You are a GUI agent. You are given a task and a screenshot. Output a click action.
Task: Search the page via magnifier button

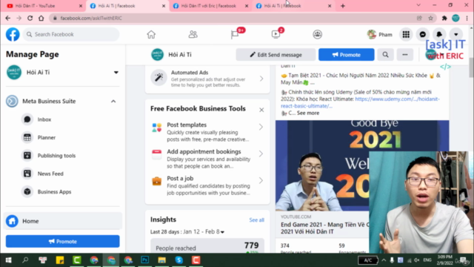coord(385,55)
